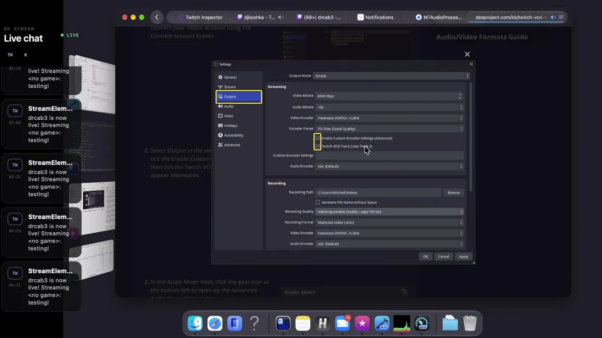Go back using the browser back arrow

point(157,17)
